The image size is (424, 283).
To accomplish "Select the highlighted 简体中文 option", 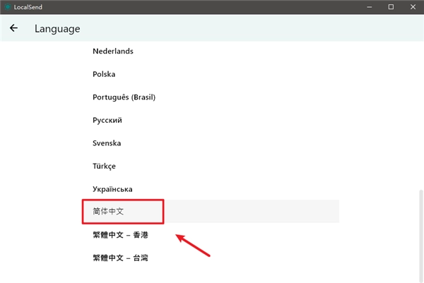I will 108,212.
